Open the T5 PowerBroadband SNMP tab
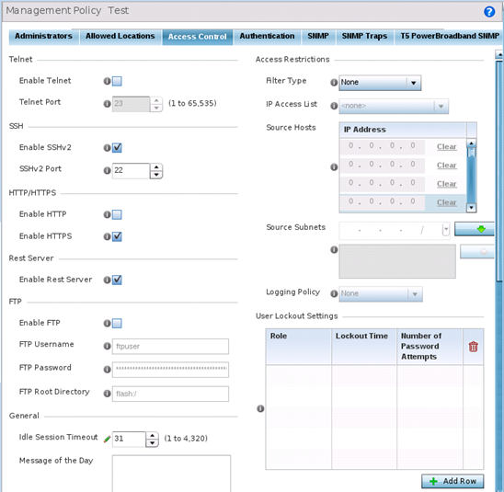504x492 pixels. pos(450,36)
